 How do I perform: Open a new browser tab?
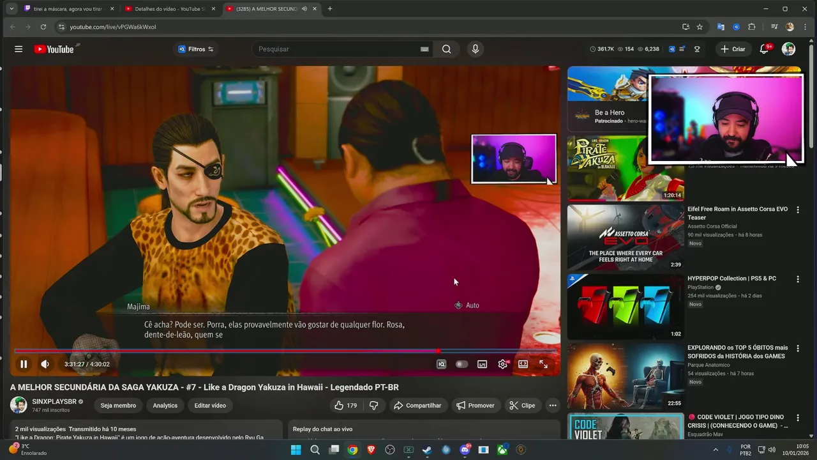pos(330,9)
